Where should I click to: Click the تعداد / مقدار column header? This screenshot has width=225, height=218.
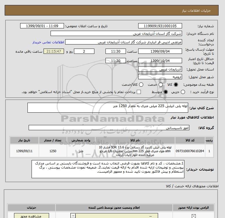pos(53,140)
